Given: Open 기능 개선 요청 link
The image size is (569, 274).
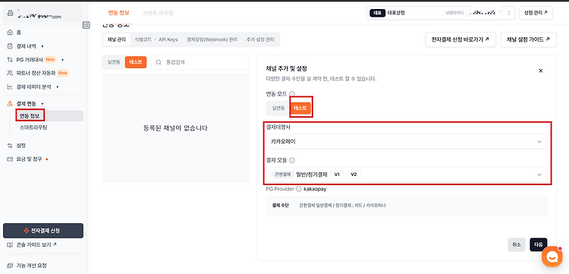Looking at the screenshot, I should pos(32,266).
